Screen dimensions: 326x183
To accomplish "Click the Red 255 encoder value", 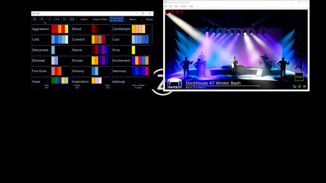I will 47,86.
